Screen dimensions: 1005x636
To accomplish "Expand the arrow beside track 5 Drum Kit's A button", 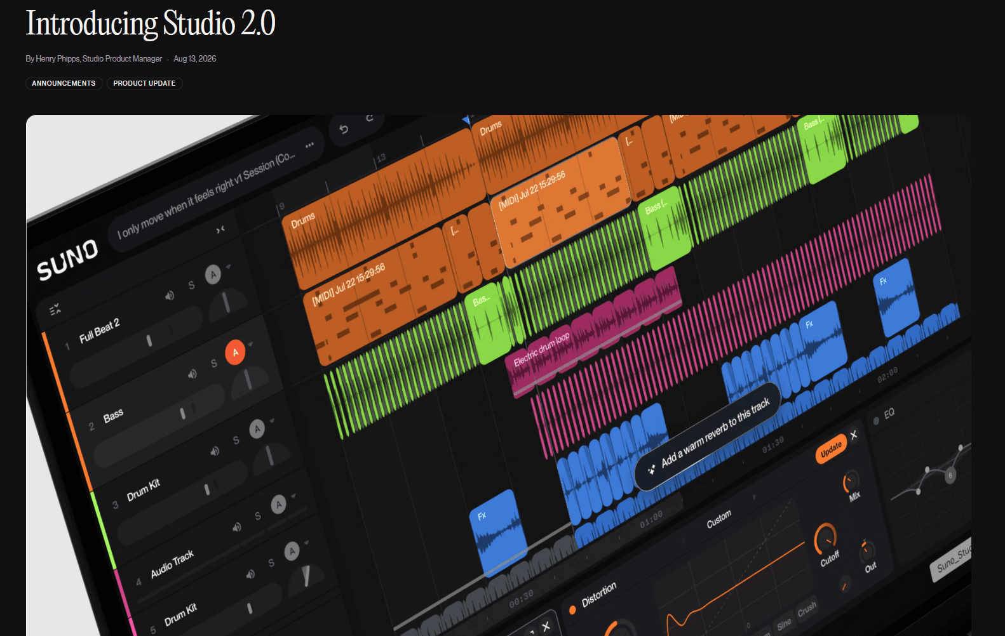I will click(307, 543).
